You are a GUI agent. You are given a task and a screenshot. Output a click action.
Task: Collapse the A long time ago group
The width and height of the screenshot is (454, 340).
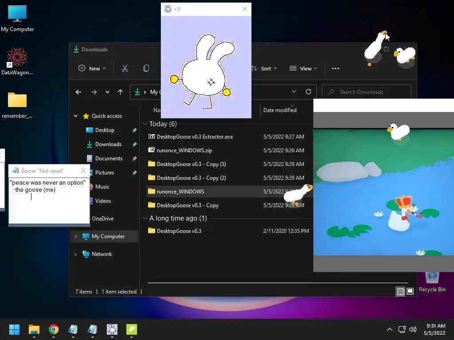pyautogui.click(x=145, y=218)
